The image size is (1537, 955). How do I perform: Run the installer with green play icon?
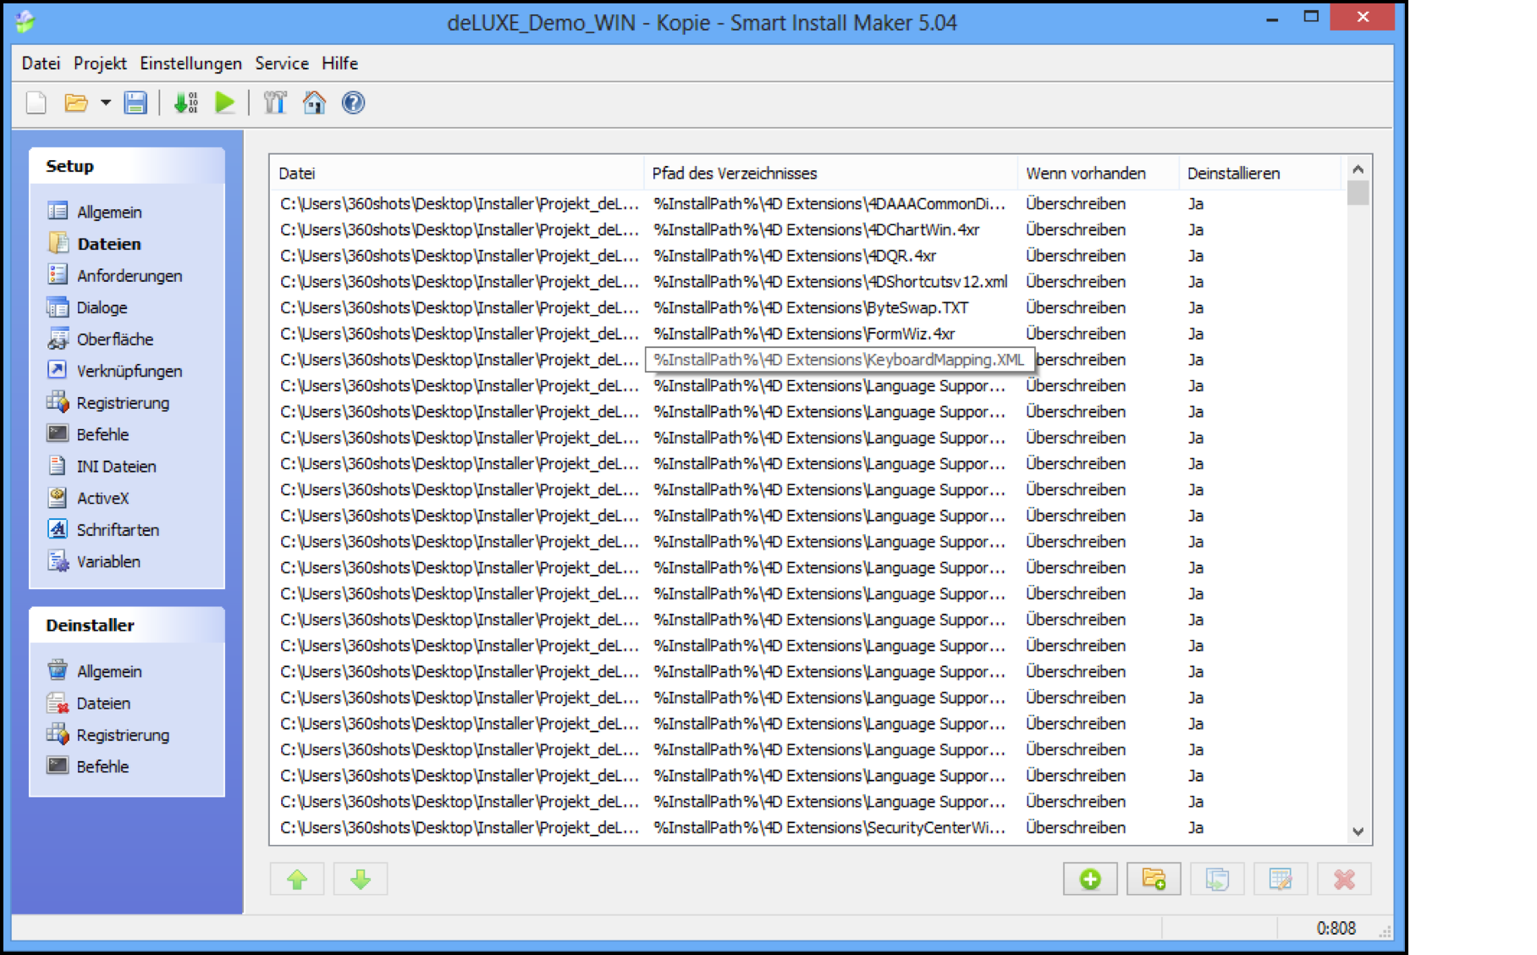(x=225, y=103)
